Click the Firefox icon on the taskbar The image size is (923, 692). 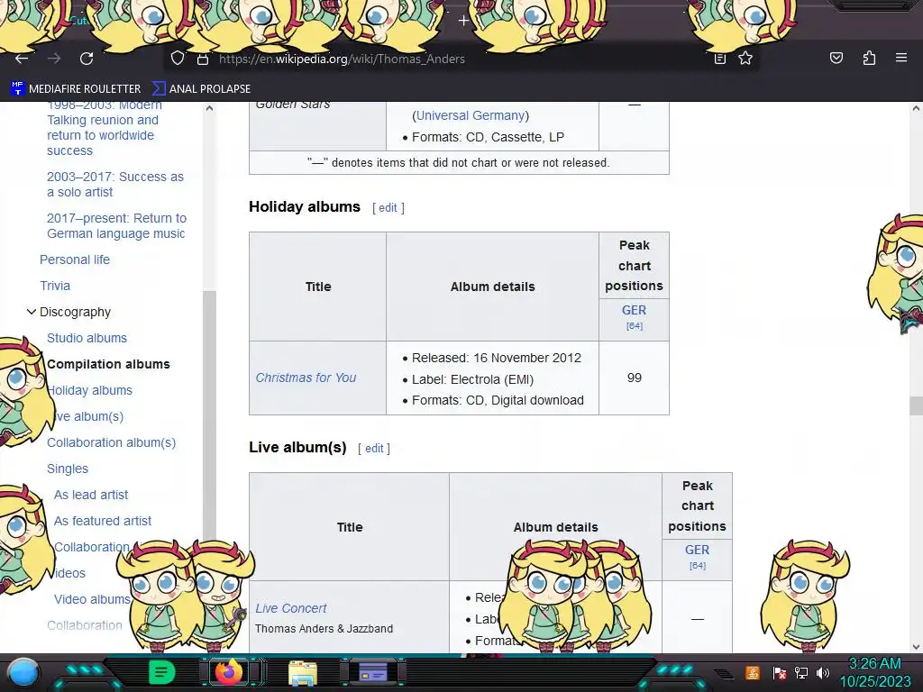(229, 672)
